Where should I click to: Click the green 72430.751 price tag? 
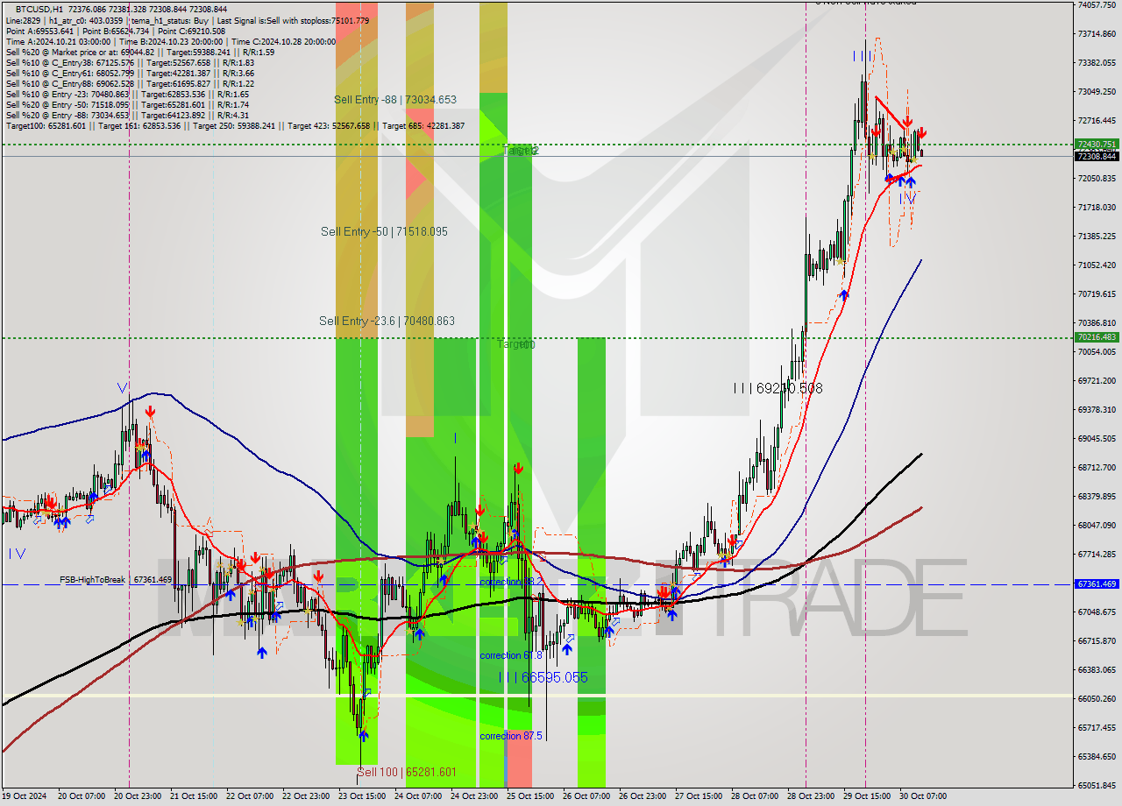(x=1097, y=145)
